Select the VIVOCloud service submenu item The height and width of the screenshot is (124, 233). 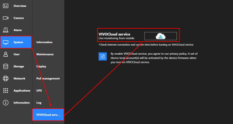[48, 115]
